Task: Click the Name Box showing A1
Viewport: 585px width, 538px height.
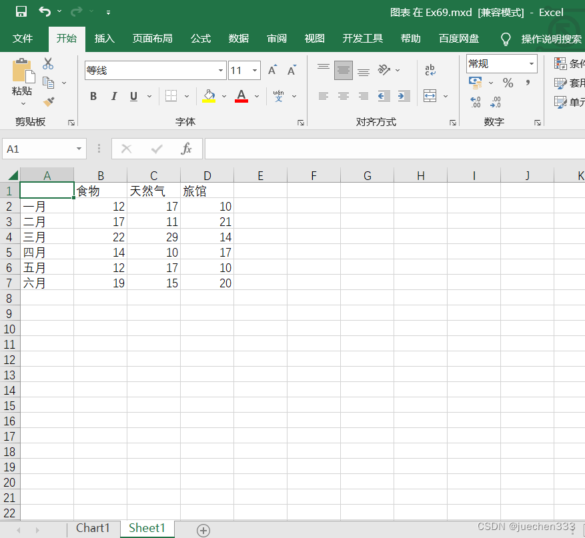Action: 38,149
